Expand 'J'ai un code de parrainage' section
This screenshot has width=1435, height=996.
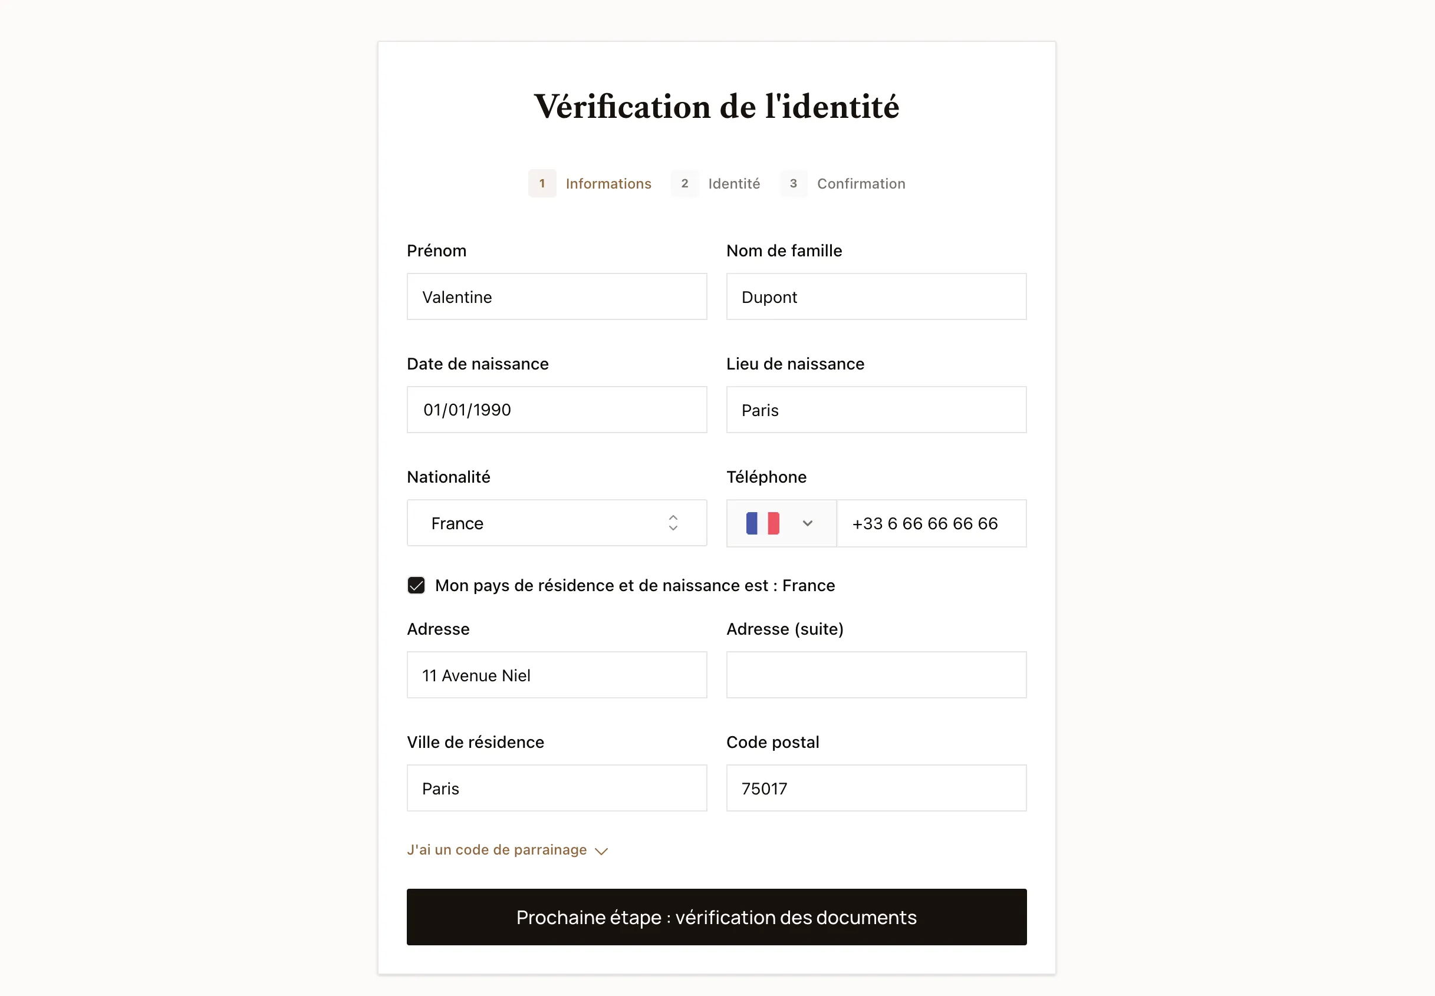click(507, 849)
